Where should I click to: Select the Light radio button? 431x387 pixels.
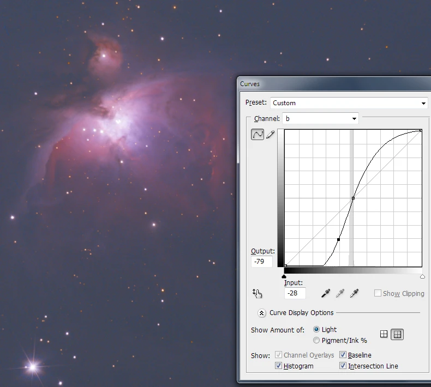click(x=316, y=329)
